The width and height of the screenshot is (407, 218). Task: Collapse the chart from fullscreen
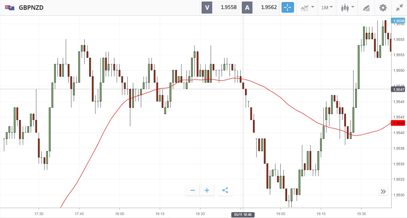(399, 8)
